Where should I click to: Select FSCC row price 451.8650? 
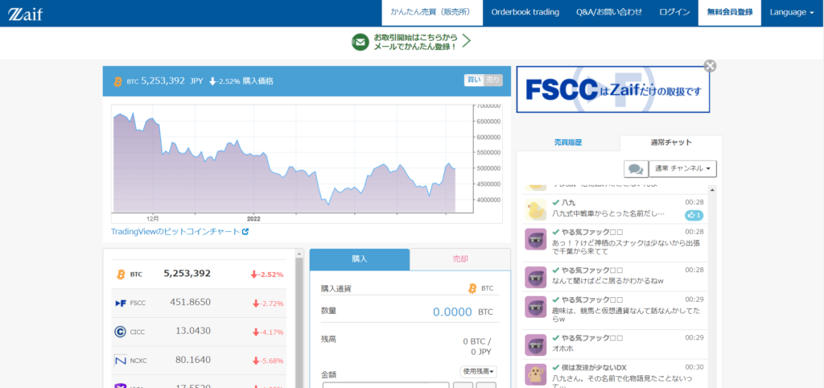click(190, 303)
